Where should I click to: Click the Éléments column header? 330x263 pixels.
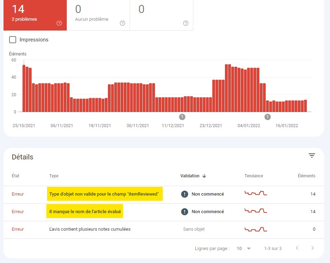(x=306, y=176)
